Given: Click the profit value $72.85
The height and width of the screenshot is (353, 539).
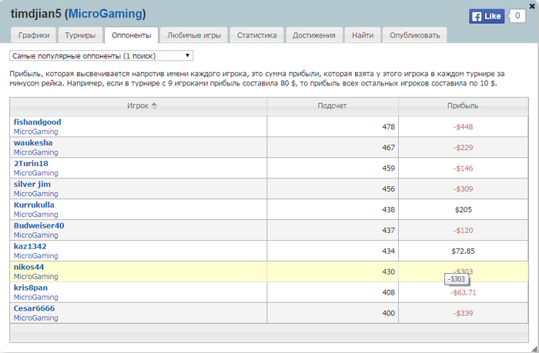Looking at the screenshot, I should [x=463, y=251].
